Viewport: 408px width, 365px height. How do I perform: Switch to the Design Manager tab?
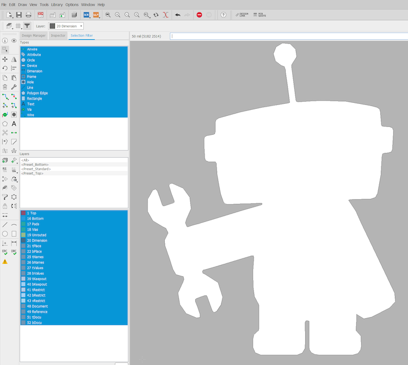tap(34, 35)
